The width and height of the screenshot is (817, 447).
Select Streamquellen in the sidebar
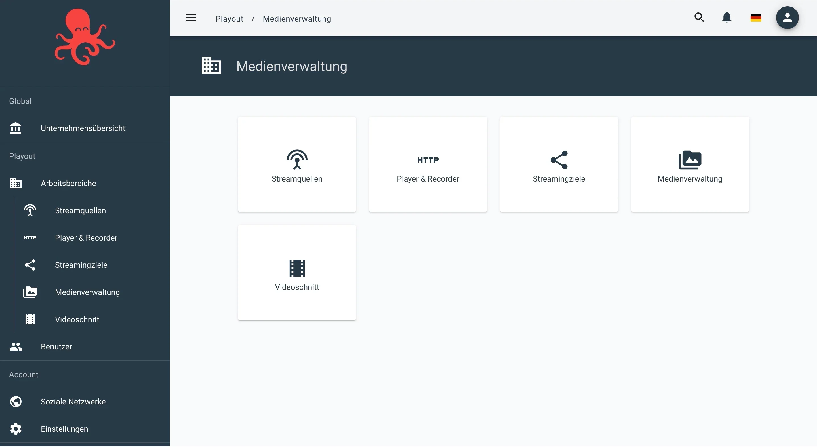pos(80,210)
